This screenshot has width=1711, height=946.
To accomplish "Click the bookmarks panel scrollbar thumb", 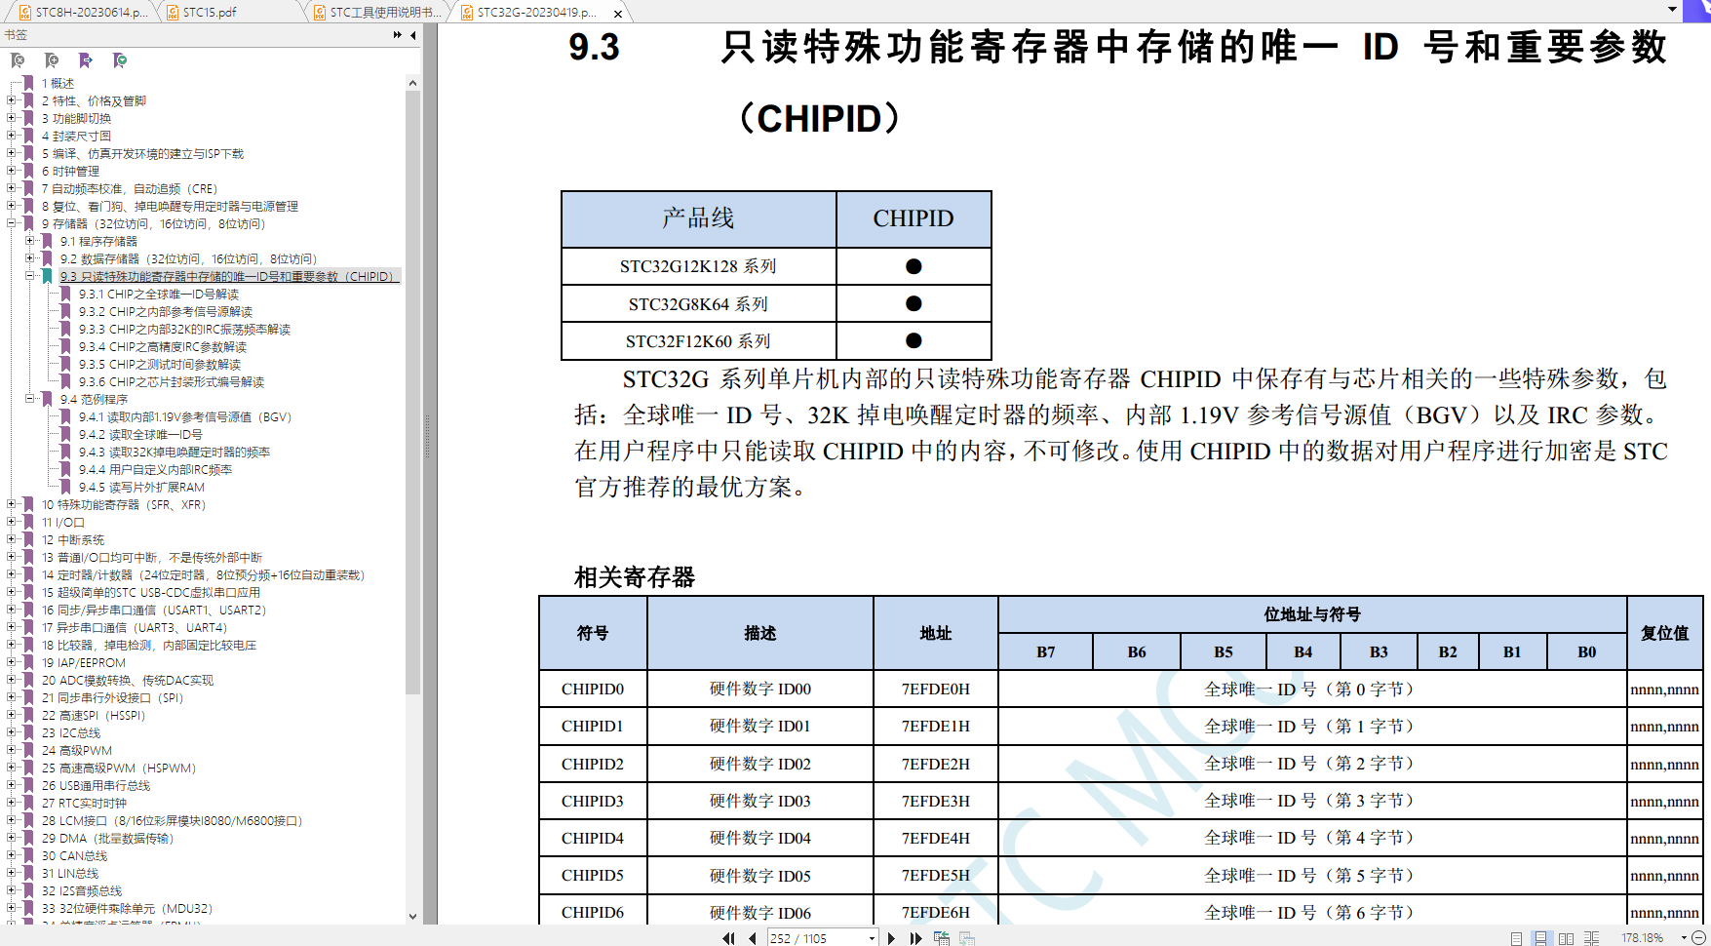I will [x=412, y=392].
